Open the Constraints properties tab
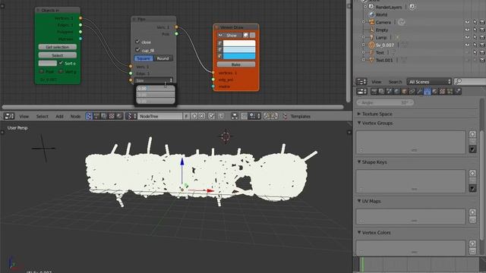Screen dimensions: 486x273 tap(412, 91)
